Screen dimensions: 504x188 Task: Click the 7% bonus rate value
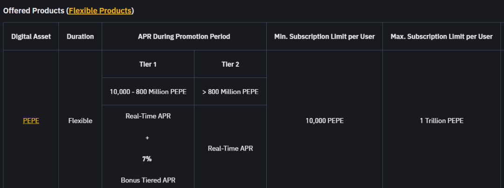(x=147, y=159)
